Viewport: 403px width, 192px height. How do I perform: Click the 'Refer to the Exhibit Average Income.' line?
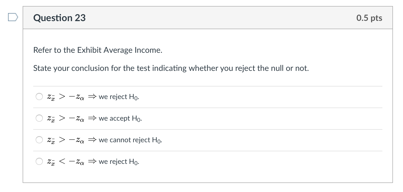pyautogui.click(x=98, y=50)
